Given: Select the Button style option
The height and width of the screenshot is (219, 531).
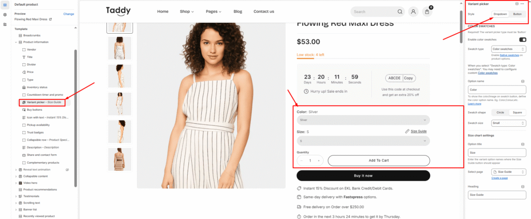Looking at the screenshot, I should (517, 14).
